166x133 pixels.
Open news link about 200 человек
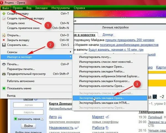click(x=130, y=40)
